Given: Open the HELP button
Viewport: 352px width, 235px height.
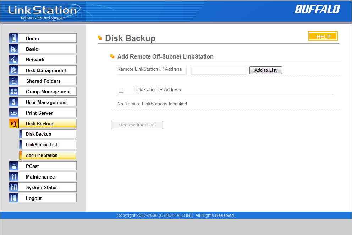Looking at the screenshot, I should pos(323,36).
